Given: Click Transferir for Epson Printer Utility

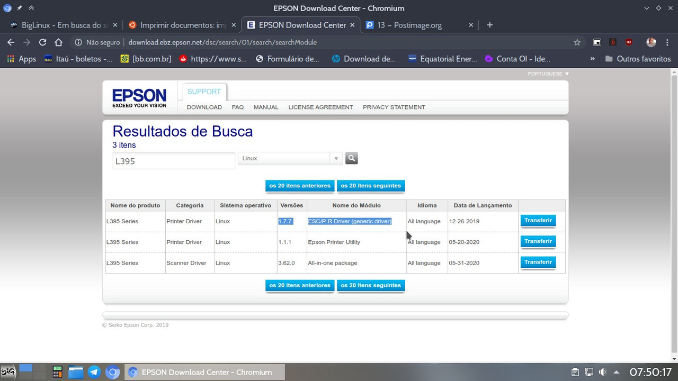Looking at the screenshot, I should click(538, 241).
